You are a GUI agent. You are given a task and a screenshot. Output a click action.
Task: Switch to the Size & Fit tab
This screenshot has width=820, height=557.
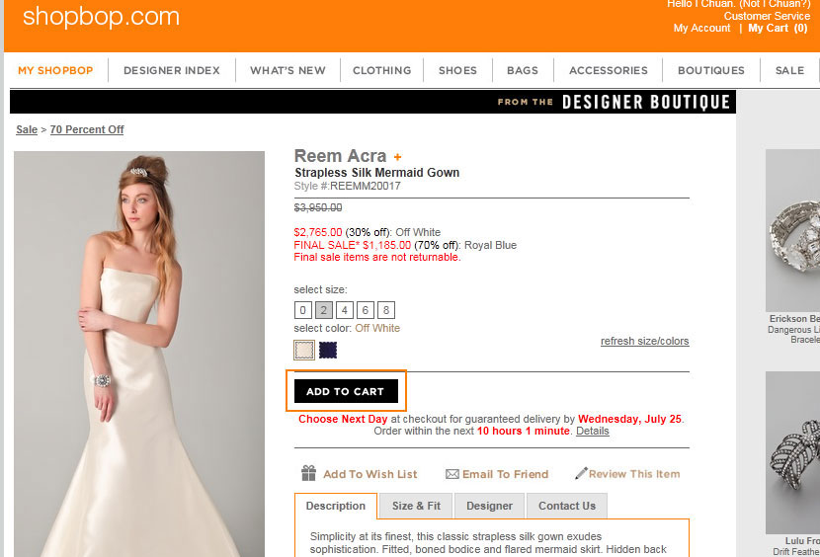(416, 506)
